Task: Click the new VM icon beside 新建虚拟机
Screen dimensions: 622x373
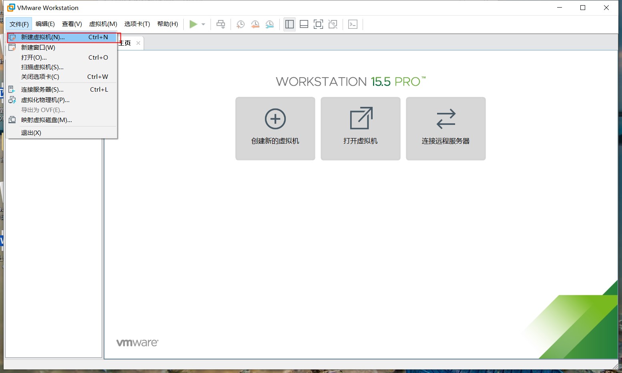Action: click(12, 37)
